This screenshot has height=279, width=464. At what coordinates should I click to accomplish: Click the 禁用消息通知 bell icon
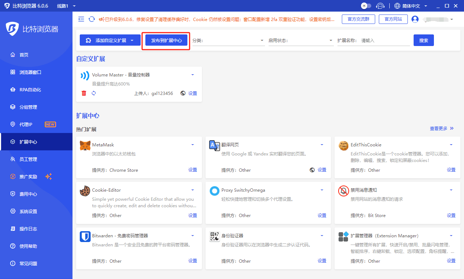coord(344,191)
